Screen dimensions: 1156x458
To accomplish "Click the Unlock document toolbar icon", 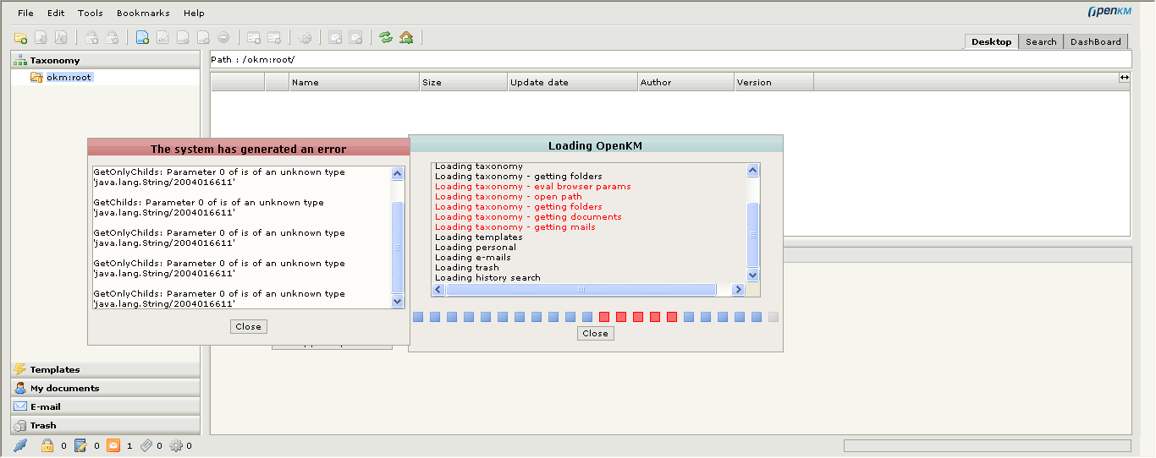I will click(112, 37).
